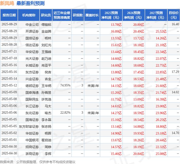
Task: Click researcher name 孙羲昱
Action: coord(46,92)
